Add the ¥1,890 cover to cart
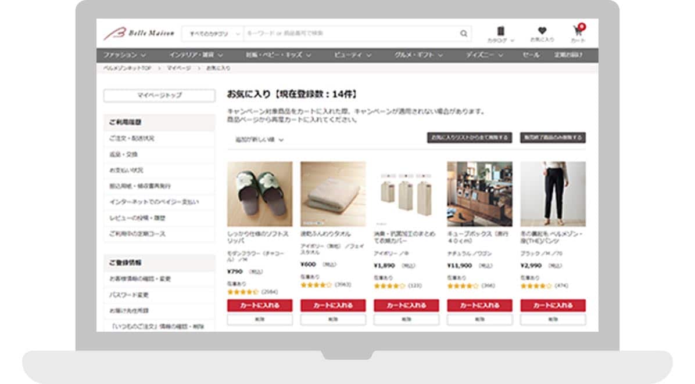The image size is (695, 384). 406,306
